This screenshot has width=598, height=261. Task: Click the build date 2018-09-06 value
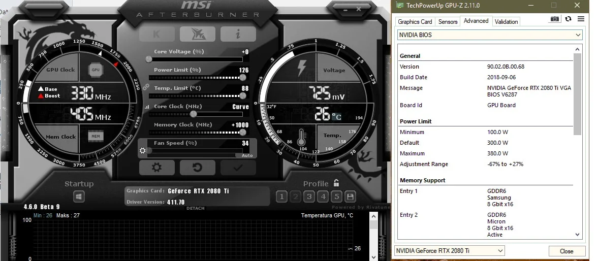coord(501,77)
